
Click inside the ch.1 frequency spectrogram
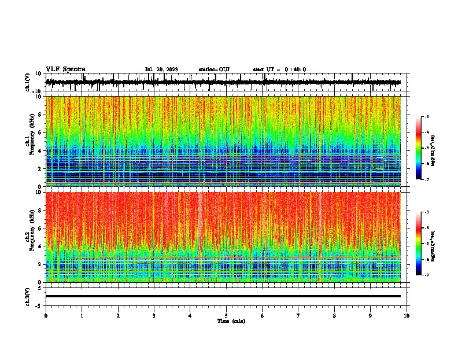[x=223, y=141]
